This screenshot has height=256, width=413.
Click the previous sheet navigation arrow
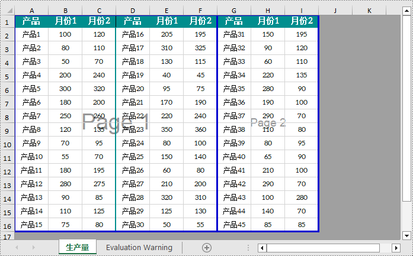click(17, 248)
